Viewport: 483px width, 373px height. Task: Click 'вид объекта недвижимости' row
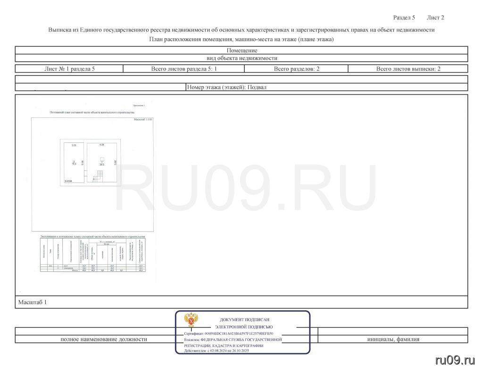click(x=241, y=58)
